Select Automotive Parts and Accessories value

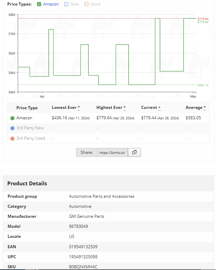click(x=102, y=196)
